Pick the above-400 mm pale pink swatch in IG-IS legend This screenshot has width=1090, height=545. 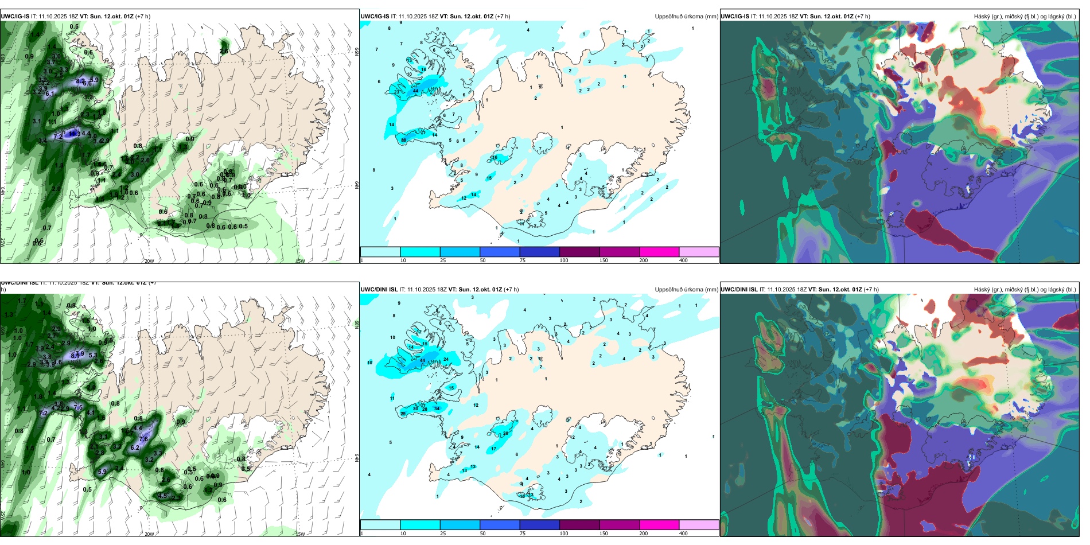[699, 252]
